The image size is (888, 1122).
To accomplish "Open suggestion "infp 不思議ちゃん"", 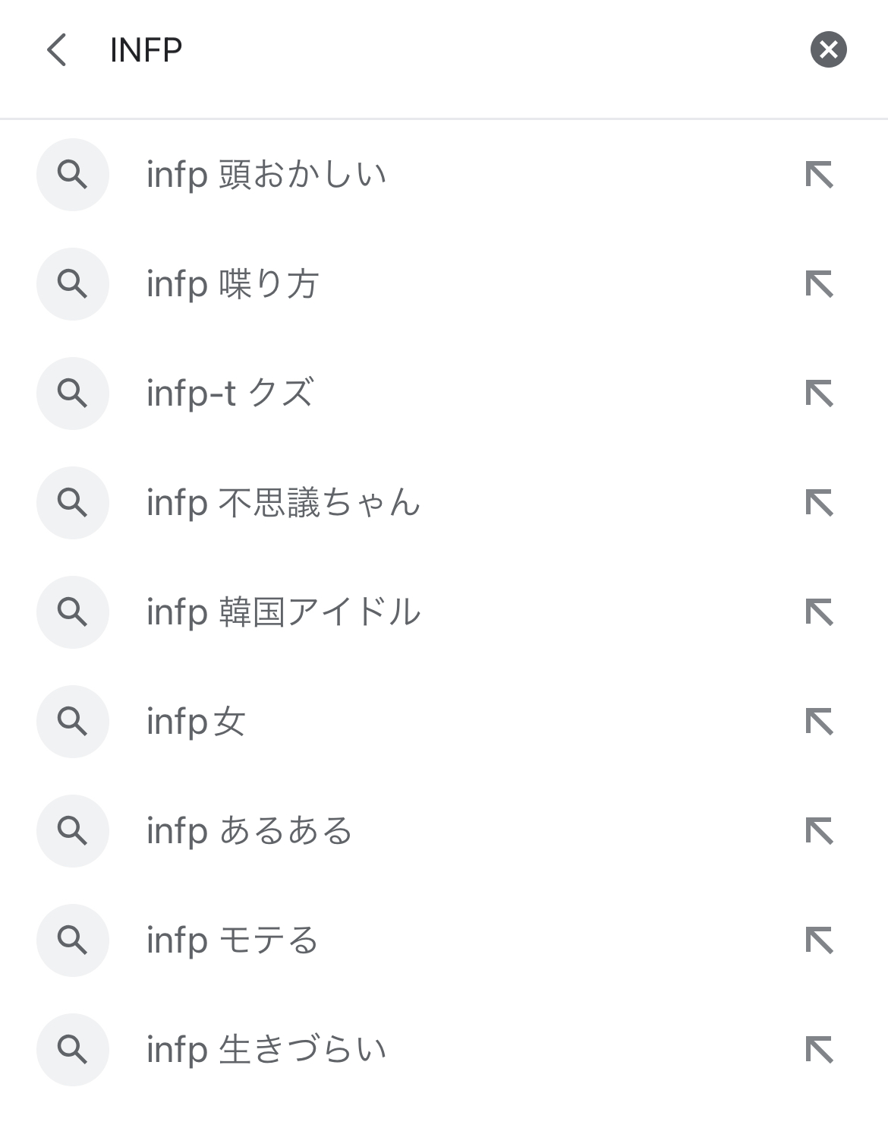I will click(x=283, y=503).
